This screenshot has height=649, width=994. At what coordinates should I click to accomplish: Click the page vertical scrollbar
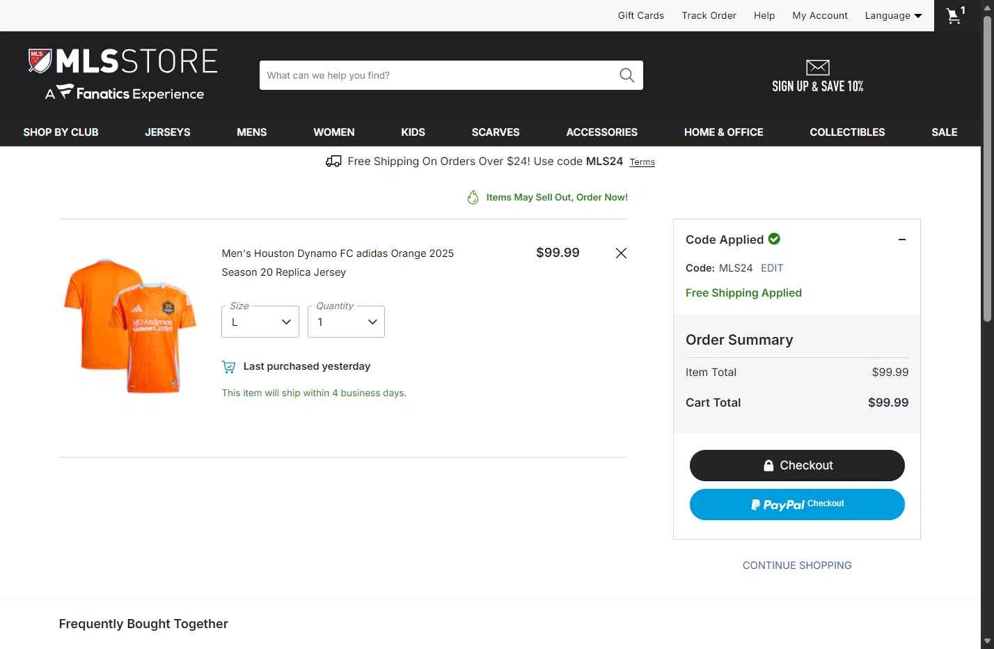[x=987, y=167]
